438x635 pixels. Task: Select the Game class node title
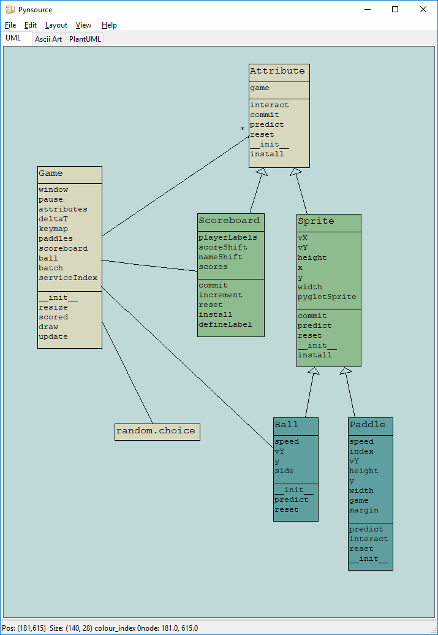coord(69,174)
